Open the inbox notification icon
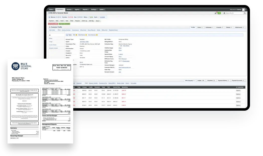The width and height of the screenshot is (263, 156). [216, 13]
